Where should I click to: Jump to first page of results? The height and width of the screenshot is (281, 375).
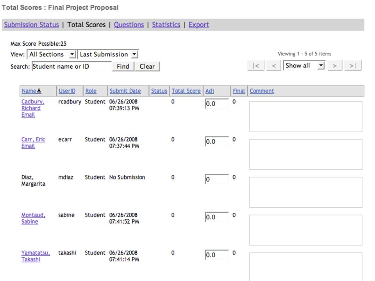(x=255, y=66)
